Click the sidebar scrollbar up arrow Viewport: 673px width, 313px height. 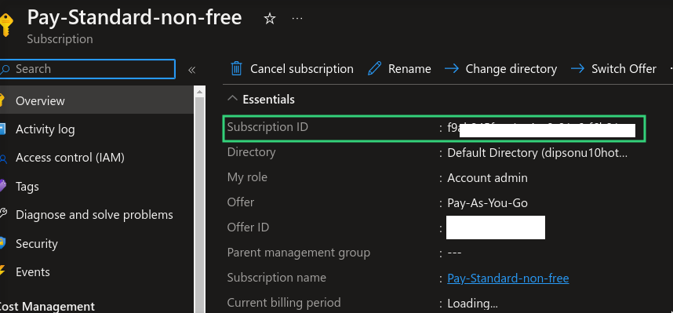(199, 92)
